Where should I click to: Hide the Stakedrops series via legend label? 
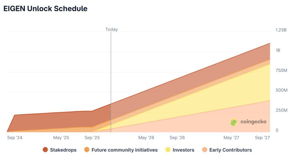(x=63, y=150)
